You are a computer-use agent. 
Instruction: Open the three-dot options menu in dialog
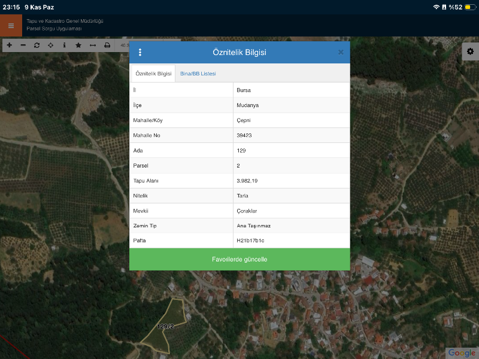(x=140, y=53)
